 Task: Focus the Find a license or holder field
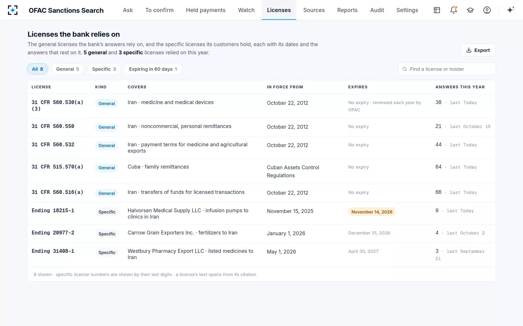point(447,69)
